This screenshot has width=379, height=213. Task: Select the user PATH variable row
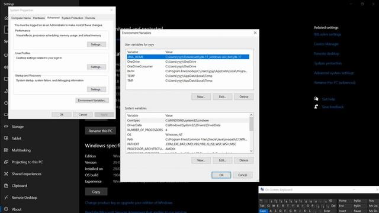click(x=188, y=71)
